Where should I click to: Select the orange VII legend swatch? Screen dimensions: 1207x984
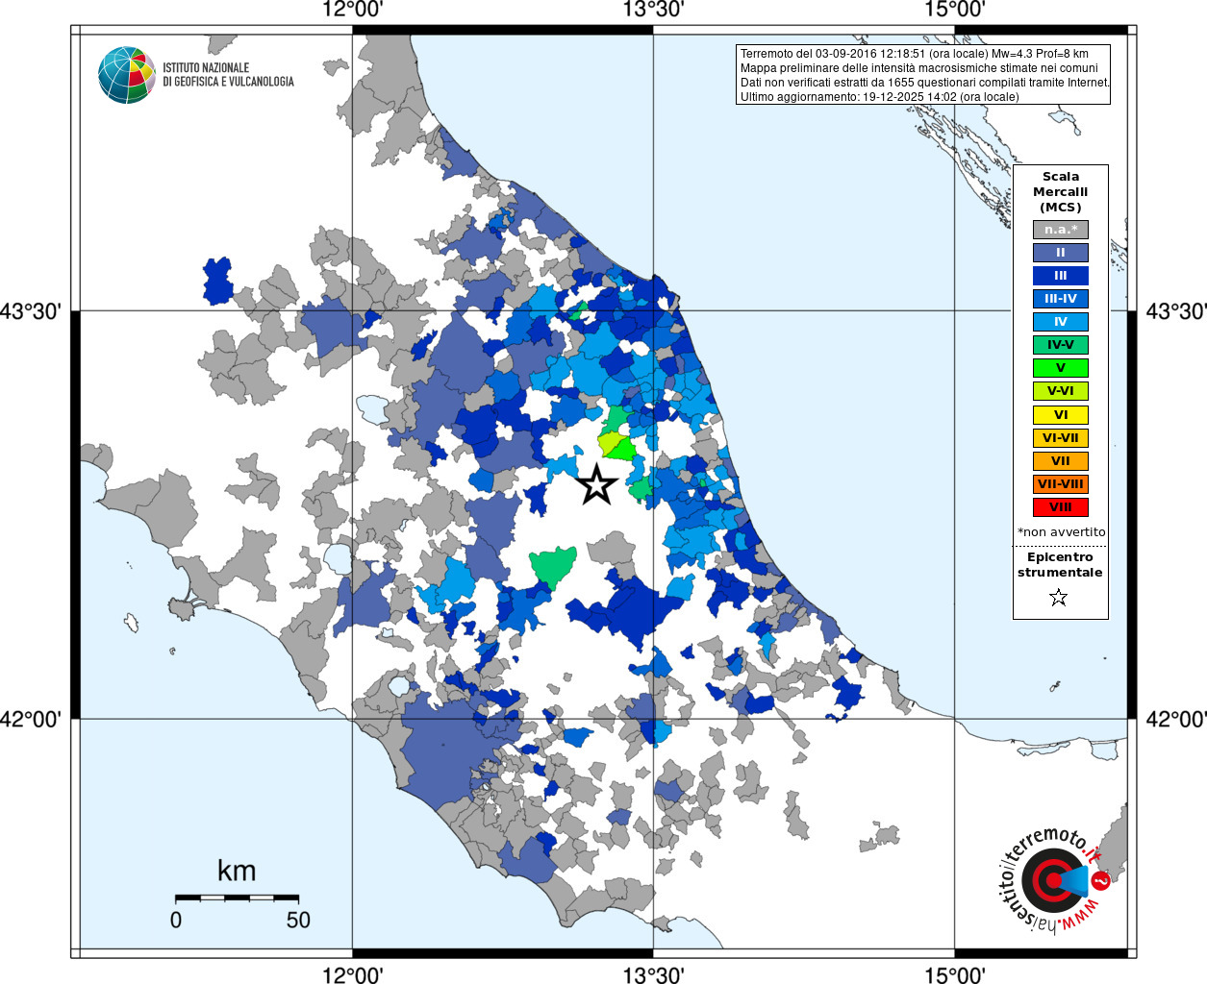[1061, 461]
